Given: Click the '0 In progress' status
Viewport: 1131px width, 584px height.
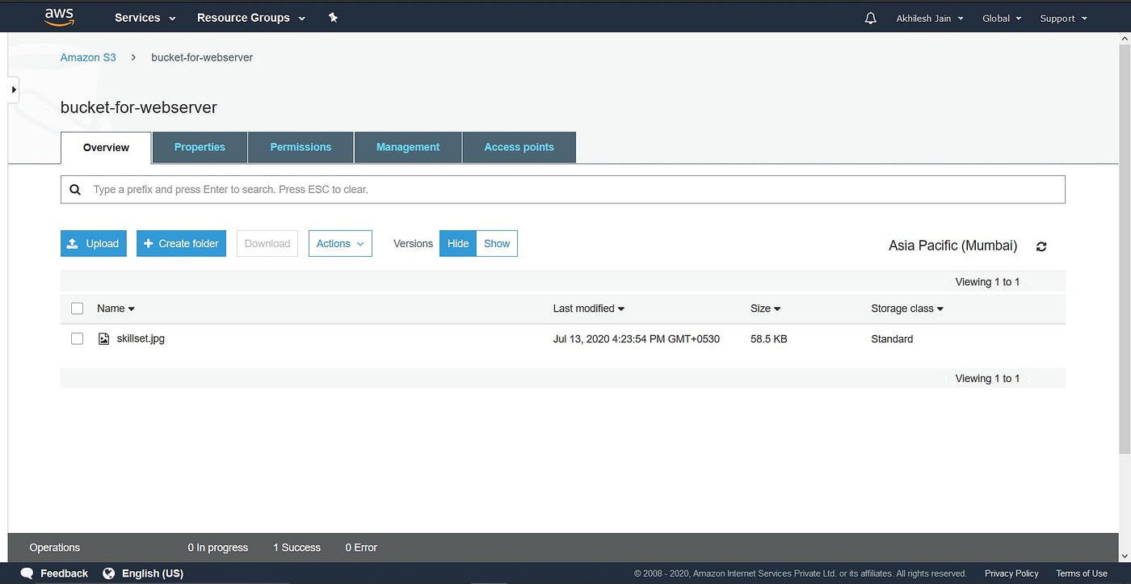Looking at the screenshot, I should click(x=217, y=548).
